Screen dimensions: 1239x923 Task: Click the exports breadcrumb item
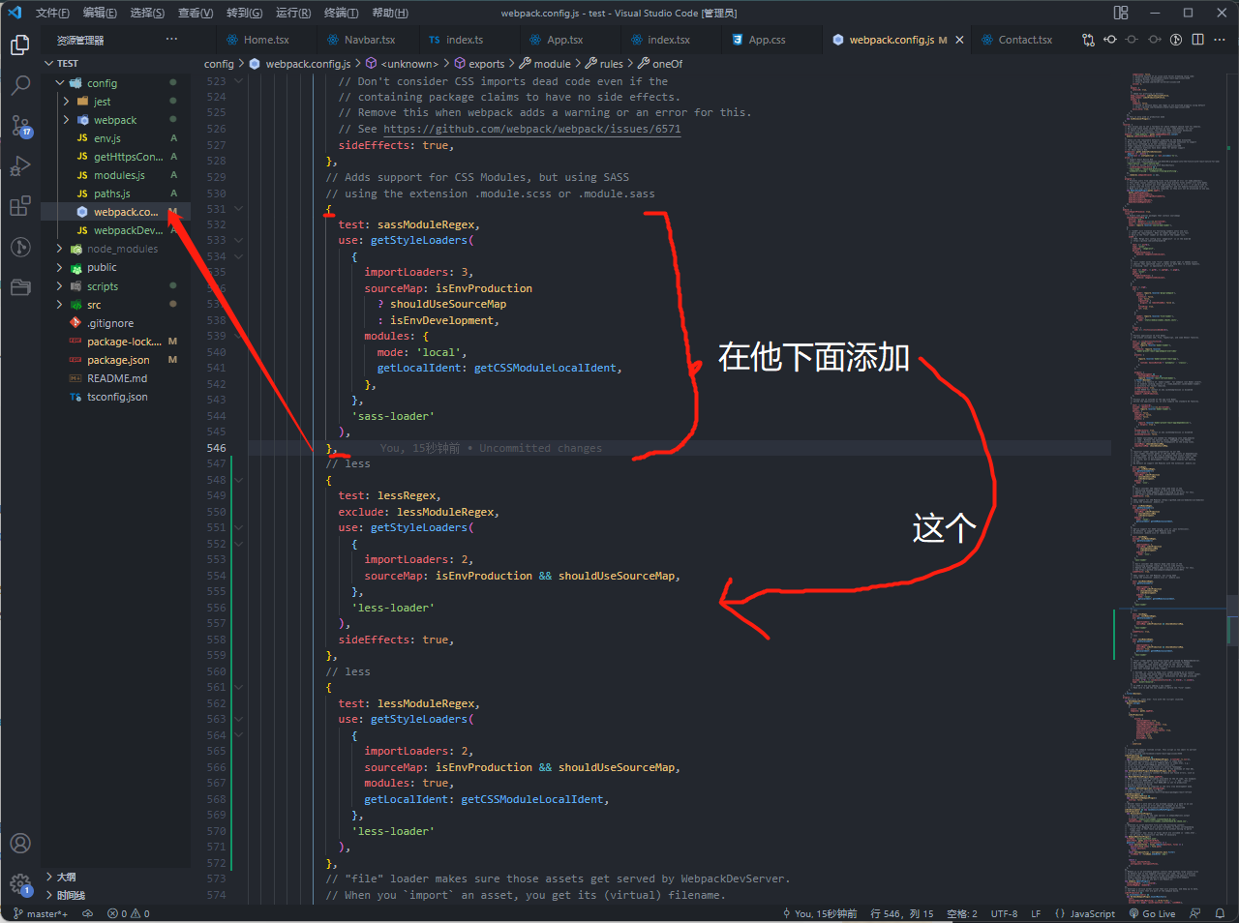click(x=487, y=64)
